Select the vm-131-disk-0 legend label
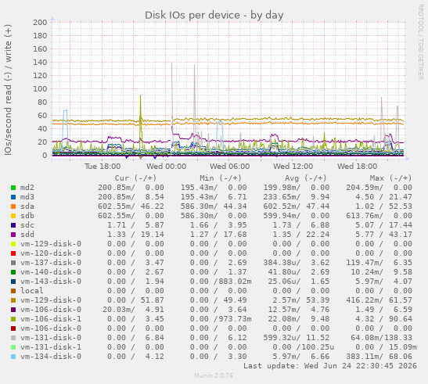 point(51,338)
